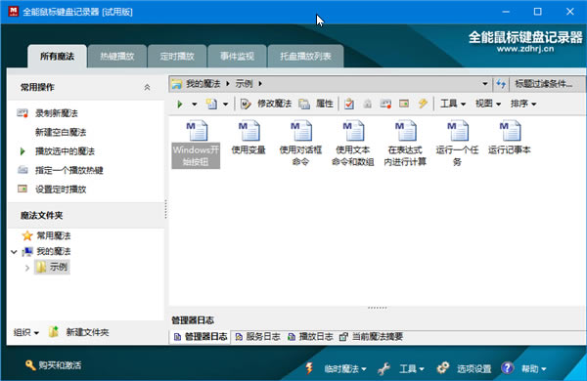Collapse the 常用操作 panel chevron
587x381 pixels.
(x=147, y=88)
